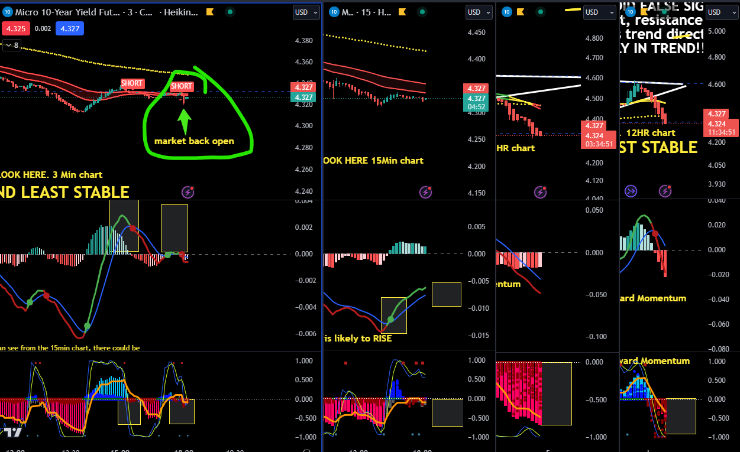Click the 11:34:51 countdown label on the 12HR chart
The width and height of the screenshot is (740, 452).
tap(720, 132)
